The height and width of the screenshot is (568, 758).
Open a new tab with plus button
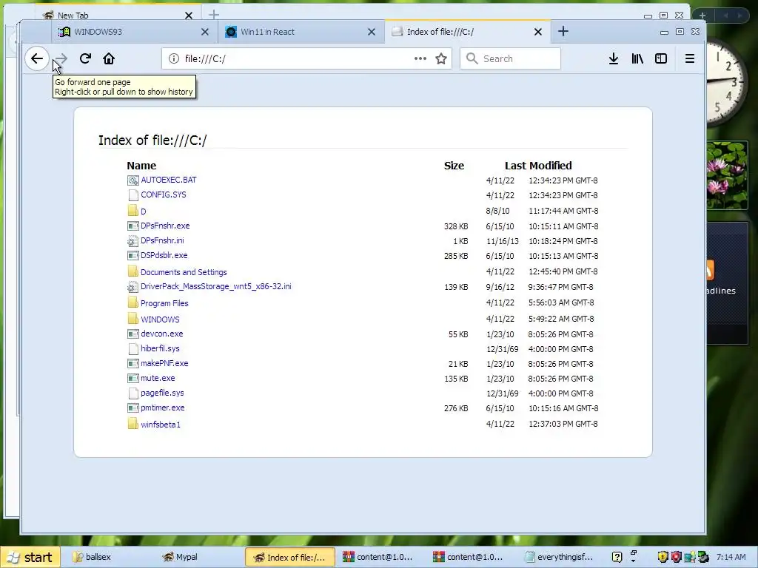click(563, 31)
